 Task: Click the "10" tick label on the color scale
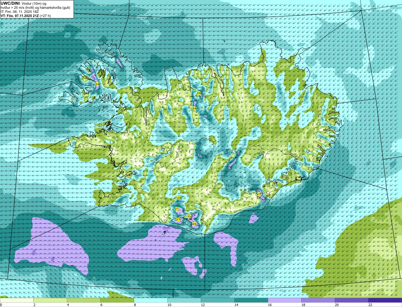[169, 305]
